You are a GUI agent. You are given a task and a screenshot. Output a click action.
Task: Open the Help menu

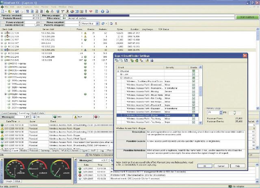click(71, 7)
